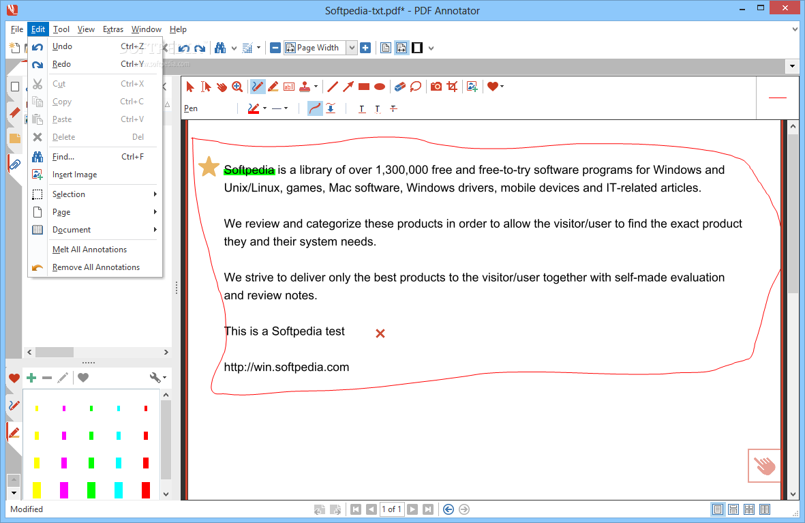
Task: Select the Marker highlighter tool
Action: (273, 87)
